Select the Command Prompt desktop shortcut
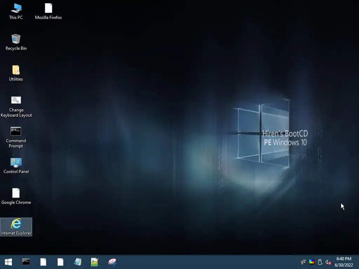359x269 pixels. (16, 137)
